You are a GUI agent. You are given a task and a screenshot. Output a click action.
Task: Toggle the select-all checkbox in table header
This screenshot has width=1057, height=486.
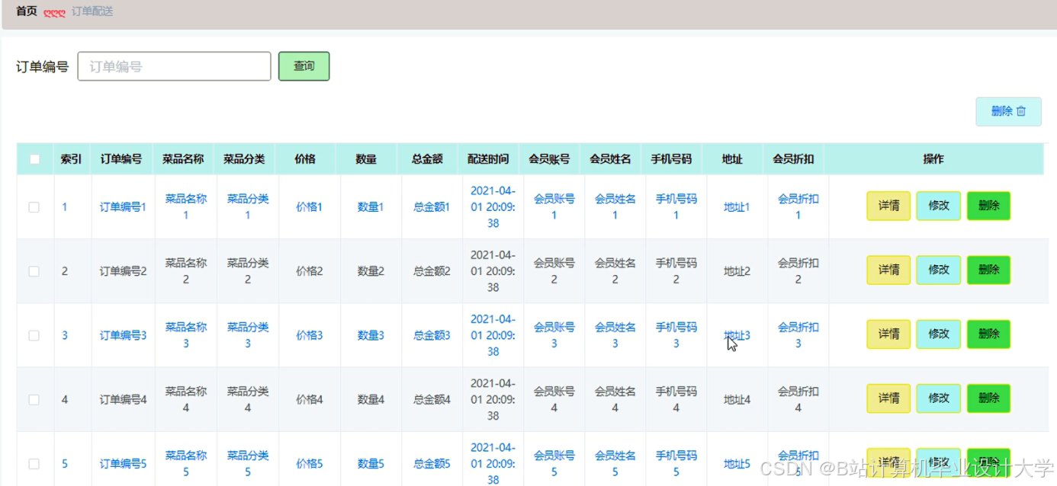click(x=34, y=159)
